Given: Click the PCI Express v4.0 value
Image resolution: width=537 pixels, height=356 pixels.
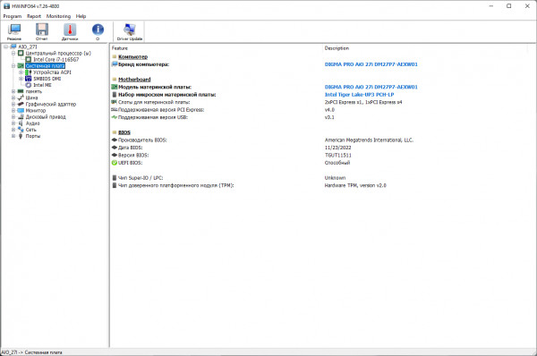Looking at the screenshot, I should click(x=329, y=109).
